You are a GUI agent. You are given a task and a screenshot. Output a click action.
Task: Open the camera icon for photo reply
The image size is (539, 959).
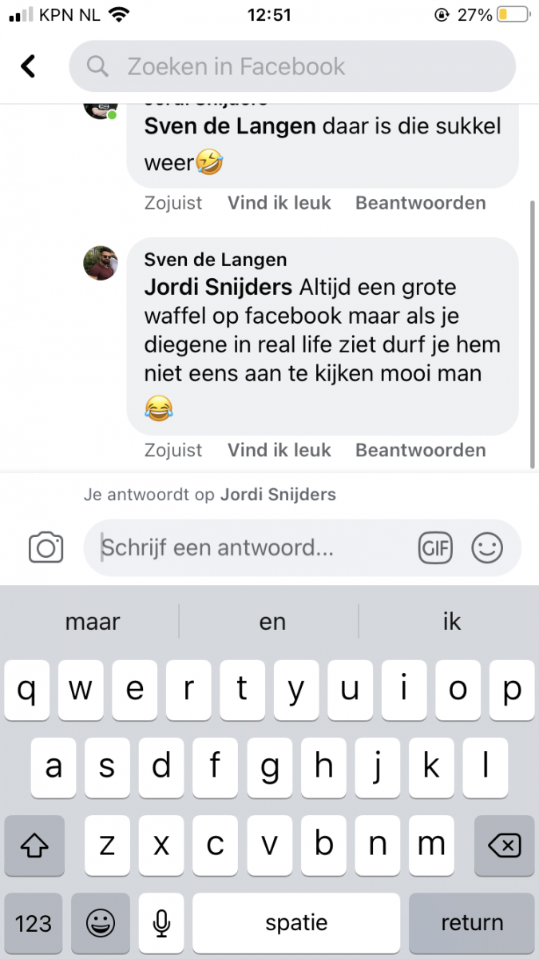(46, 547)
